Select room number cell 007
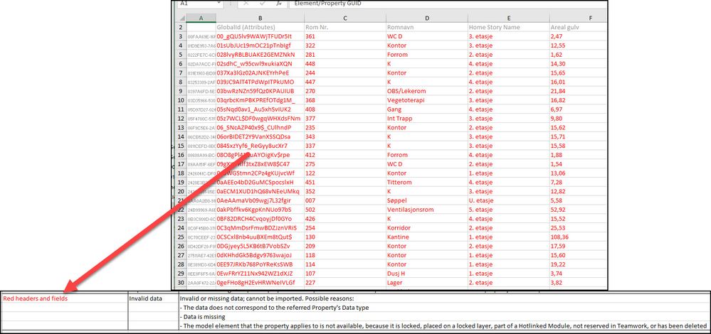The width and height of the screenshot is (711, 334). 345,200
